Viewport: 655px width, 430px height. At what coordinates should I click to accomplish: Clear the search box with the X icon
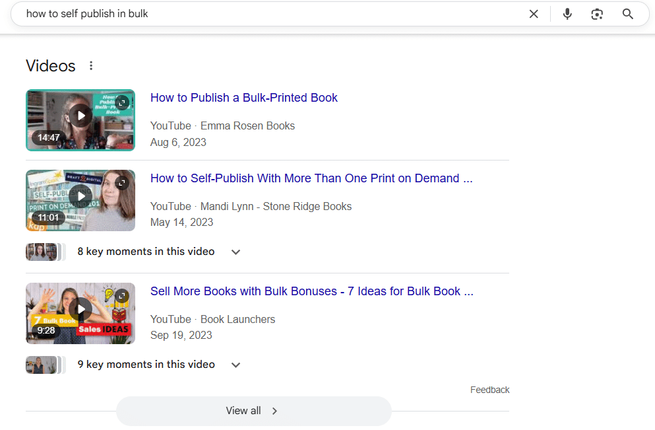(534, 14)
